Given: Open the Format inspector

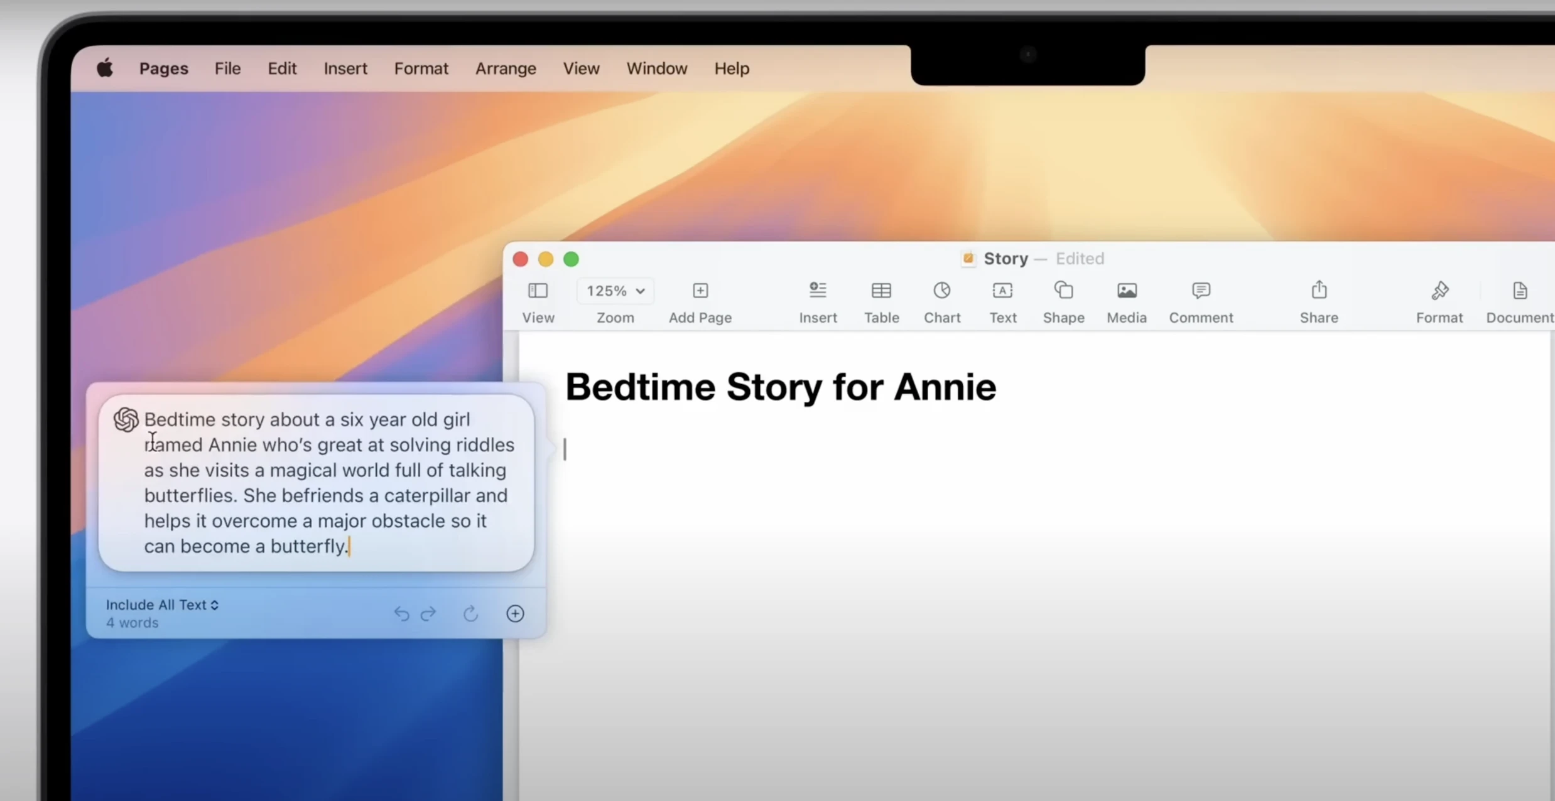Looking at the screenshot, I should pyautogui.click(x=1439, y=301).
